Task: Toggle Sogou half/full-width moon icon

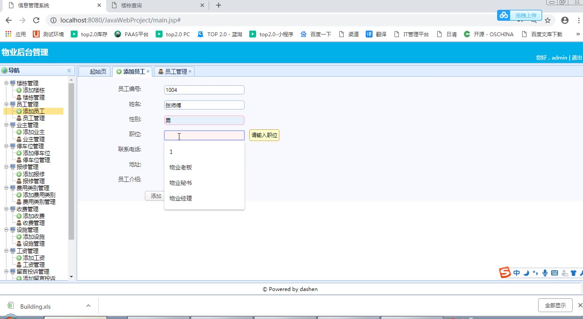Action: [x=526, y=273]
